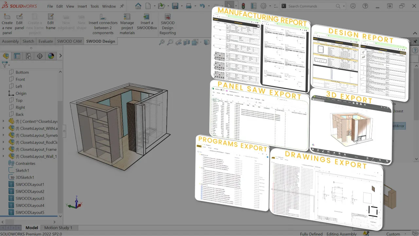419x236 pixels.
Task: Open File Properties list icon
Action: click(x=253, y=6)
